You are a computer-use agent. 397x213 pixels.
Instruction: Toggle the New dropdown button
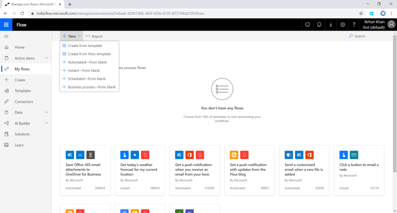click(x=72, y=36)
